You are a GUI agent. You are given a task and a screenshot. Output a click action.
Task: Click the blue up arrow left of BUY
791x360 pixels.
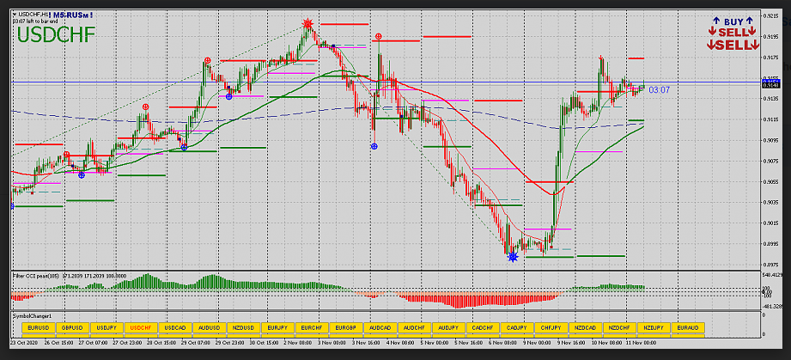[715, 21]
